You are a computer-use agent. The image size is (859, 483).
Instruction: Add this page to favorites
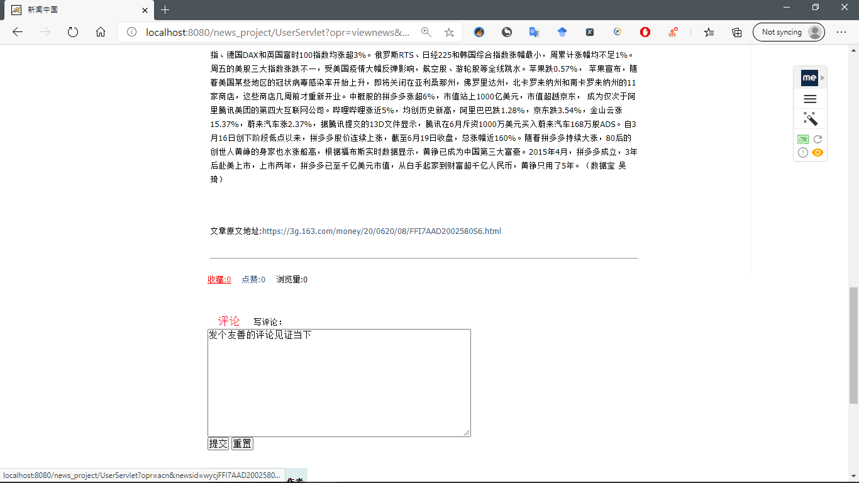pyautogui.click(x=449, y=32)
